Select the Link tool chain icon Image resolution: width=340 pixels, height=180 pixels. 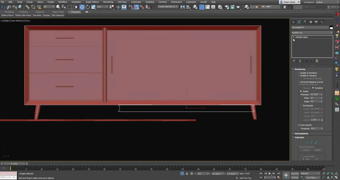28,7
